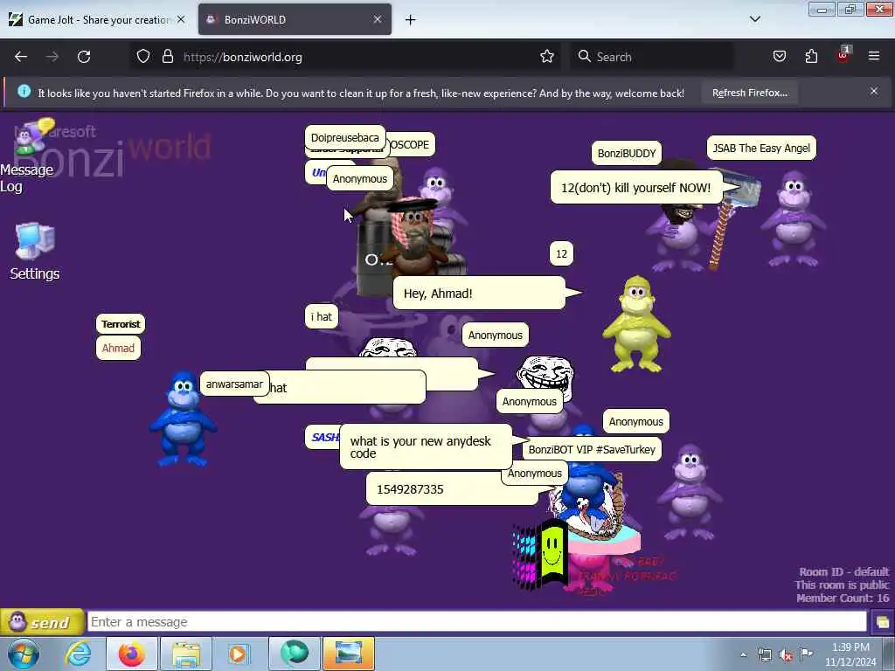This screenshot has width=895, height=671.
Task: Open the clock showing 1:39 PM
Action: pyautogui.click(x=850, y=654)
